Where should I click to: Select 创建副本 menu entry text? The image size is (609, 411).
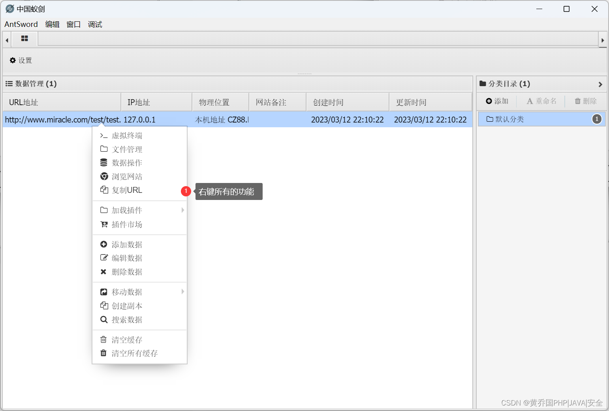[x=127, y=306]
